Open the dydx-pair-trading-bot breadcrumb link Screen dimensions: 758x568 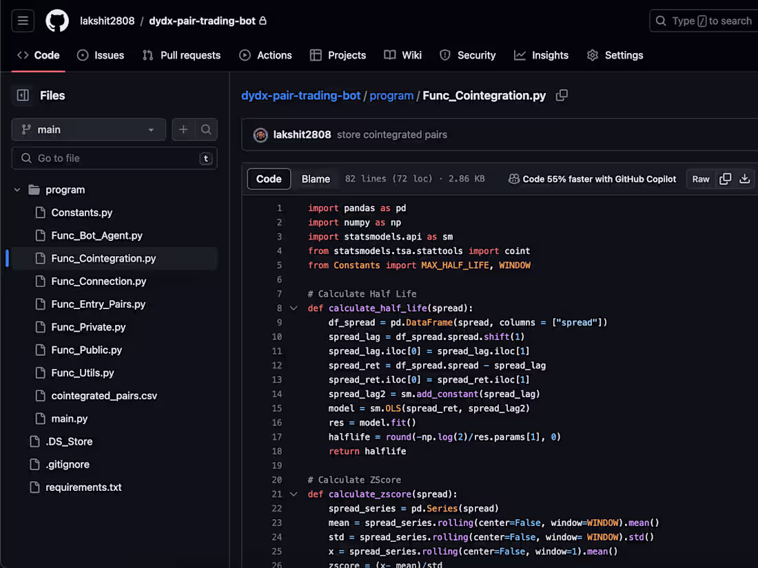(x=300, y=96)
